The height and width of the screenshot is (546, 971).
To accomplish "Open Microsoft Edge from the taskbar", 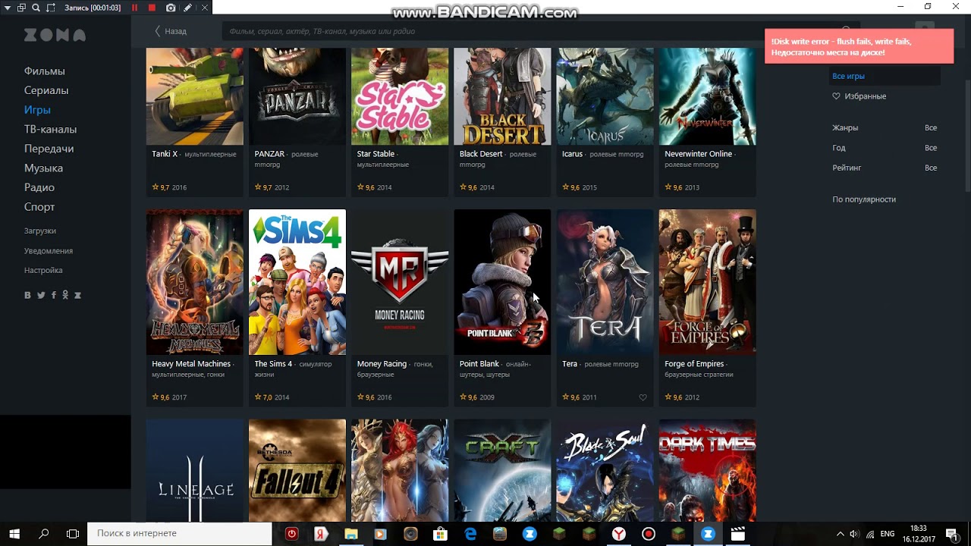I will click(470, 534).
